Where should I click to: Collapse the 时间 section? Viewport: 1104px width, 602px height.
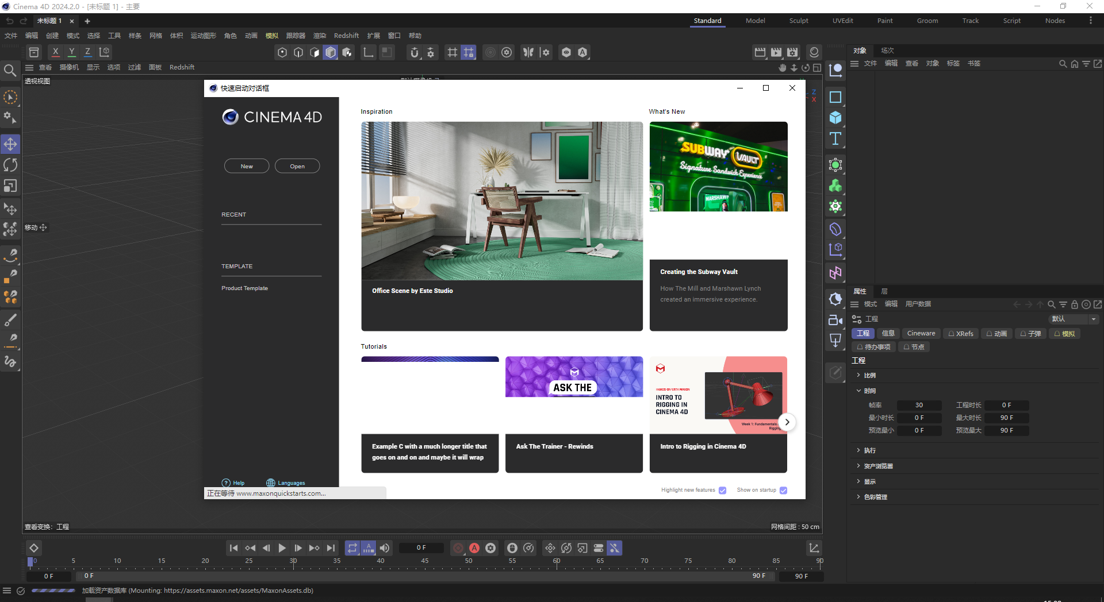[x=858, y=391]
